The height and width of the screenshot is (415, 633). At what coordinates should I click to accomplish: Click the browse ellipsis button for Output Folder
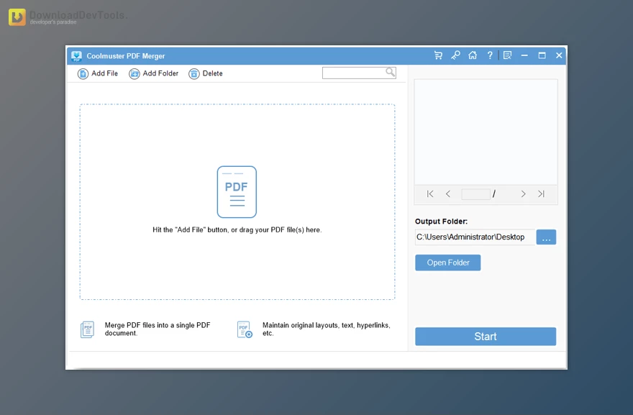pyautogui.click(x=546, y=237)
